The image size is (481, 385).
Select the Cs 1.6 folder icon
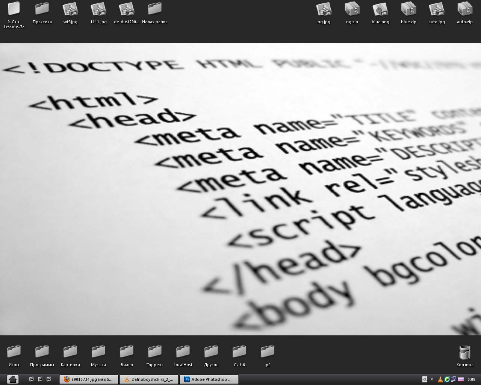pyautogui.click(x=239, y=352)
